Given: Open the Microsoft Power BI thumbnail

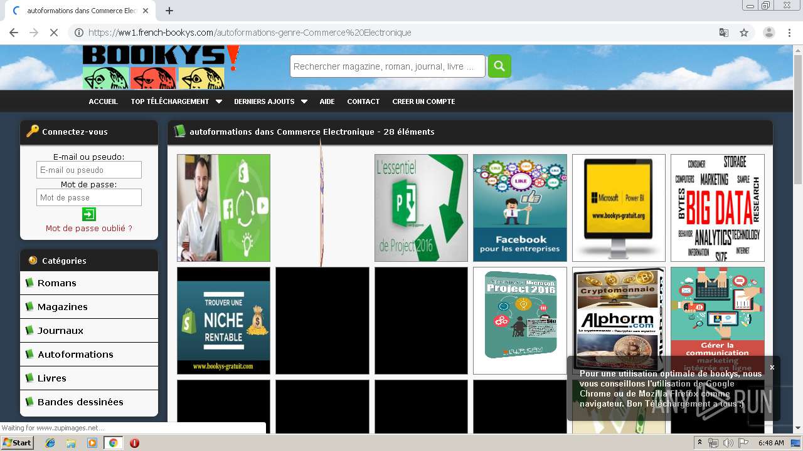Looking at the screenshot, I should coord(619,208).
